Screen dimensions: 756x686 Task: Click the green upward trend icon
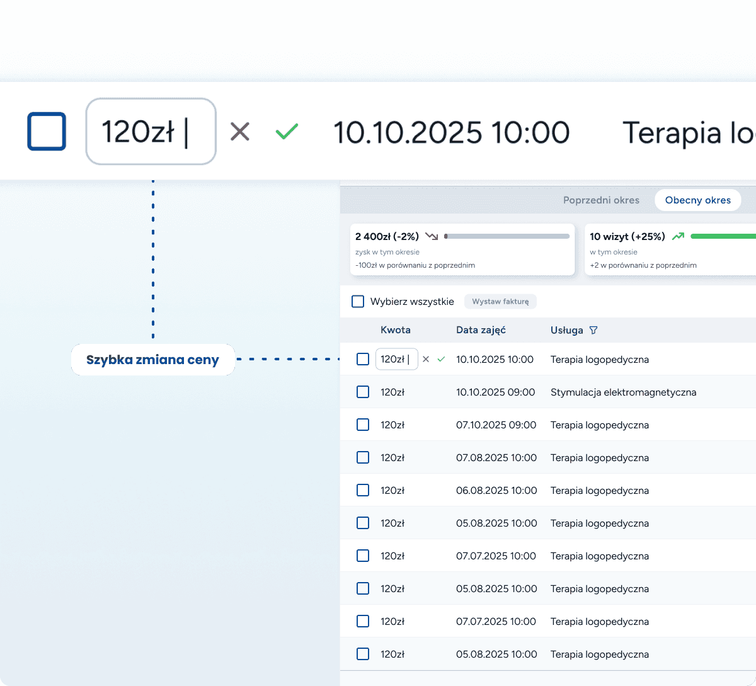tap(678, 236)
